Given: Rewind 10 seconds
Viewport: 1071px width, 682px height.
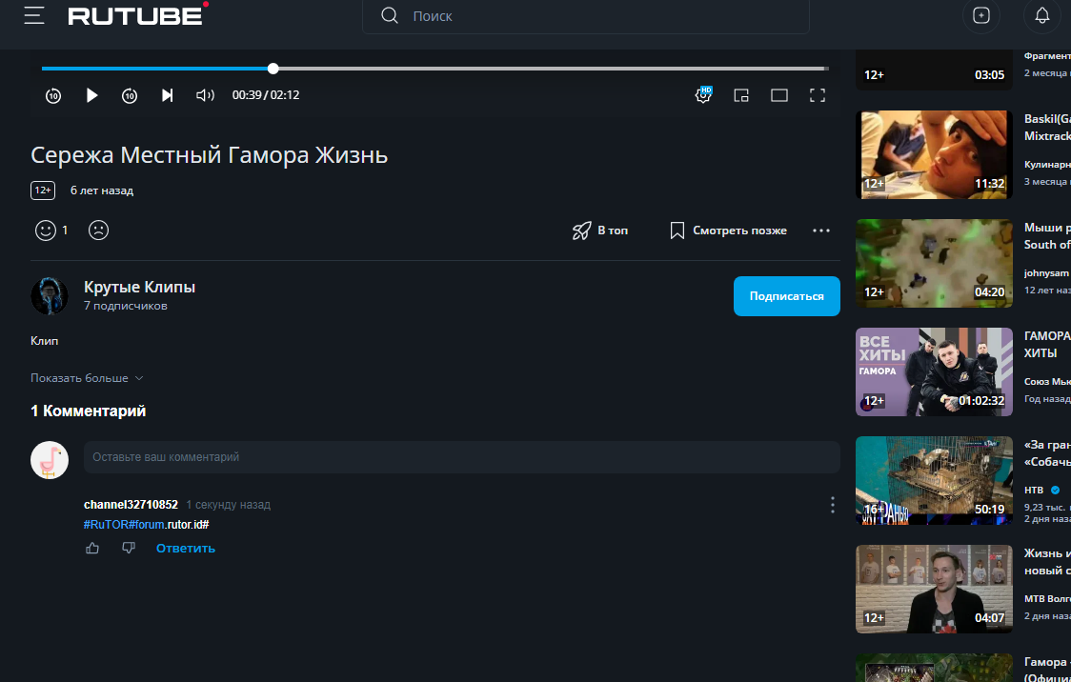Looking at the screenshot, I should [53, 95].
